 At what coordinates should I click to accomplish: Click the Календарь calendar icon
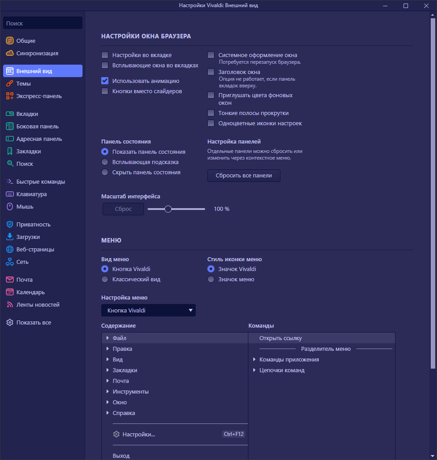click(x=9, y=292)
